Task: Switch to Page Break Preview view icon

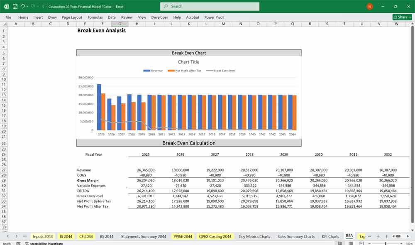Action: 361,243
